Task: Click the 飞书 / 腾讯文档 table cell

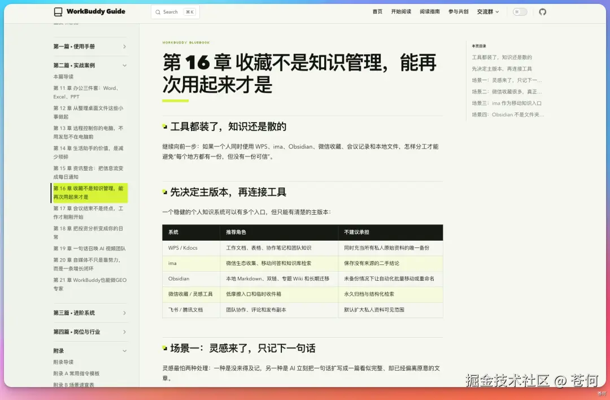Action: pyautogui.click(x=191, y=310)
